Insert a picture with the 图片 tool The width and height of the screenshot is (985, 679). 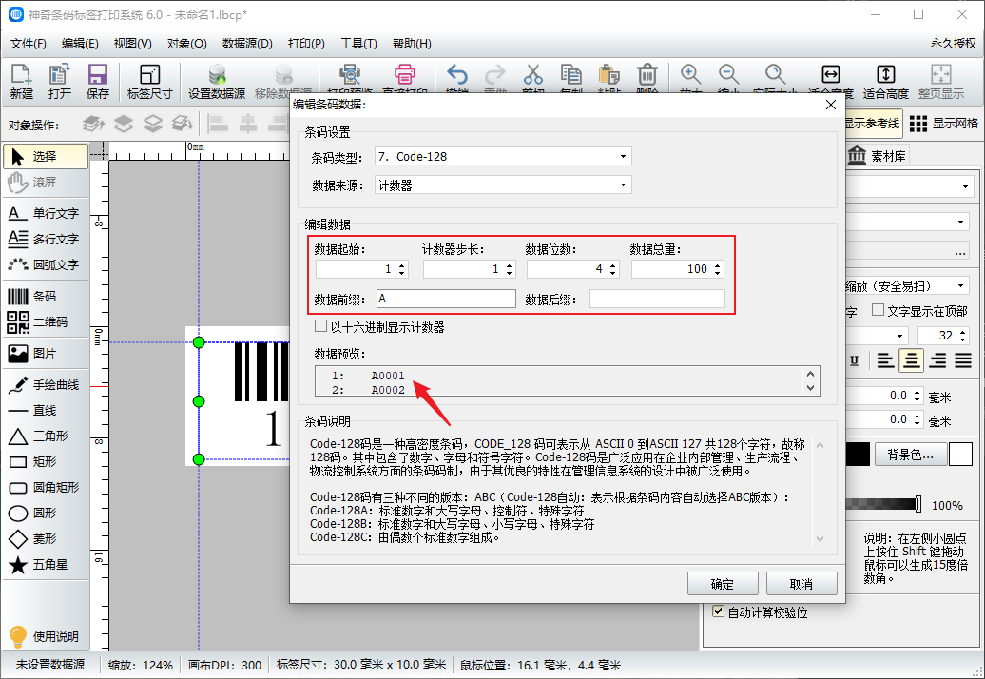(x=32, y=354)
